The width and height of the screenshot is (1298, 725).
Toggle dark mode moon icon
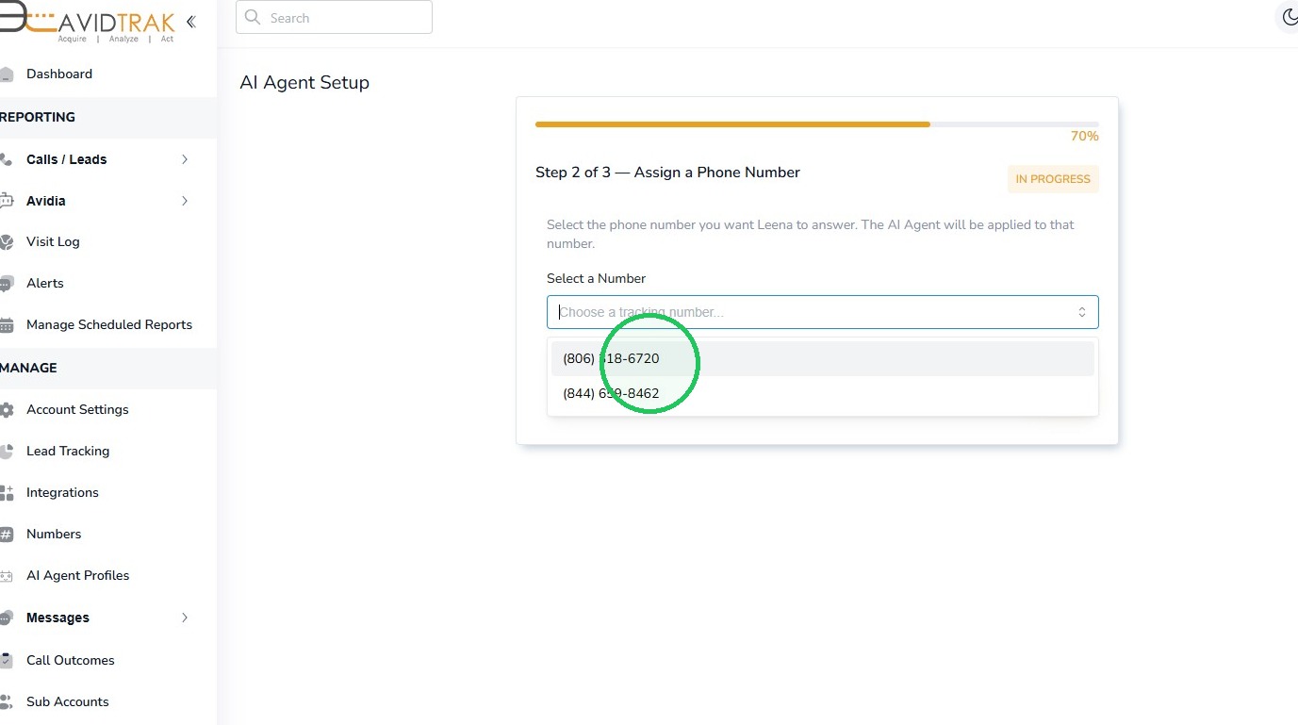point(1290,18)
